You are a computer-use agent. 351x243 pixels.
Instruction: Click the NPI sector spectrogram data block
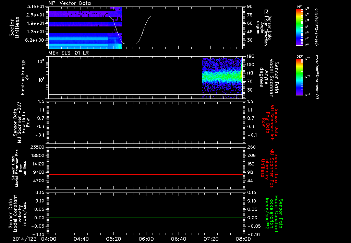(x=85, y=27)
